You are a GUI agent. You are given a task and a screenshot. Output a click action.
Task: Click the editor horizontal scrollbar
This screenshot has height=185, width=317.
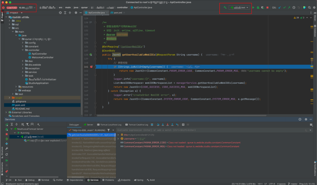182,115
